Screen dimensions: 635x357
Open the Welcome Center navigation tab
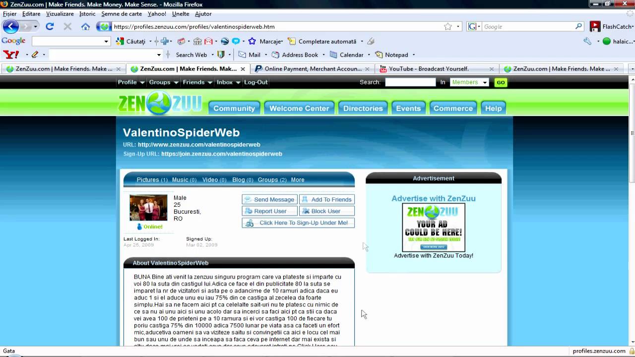(299, 108)
